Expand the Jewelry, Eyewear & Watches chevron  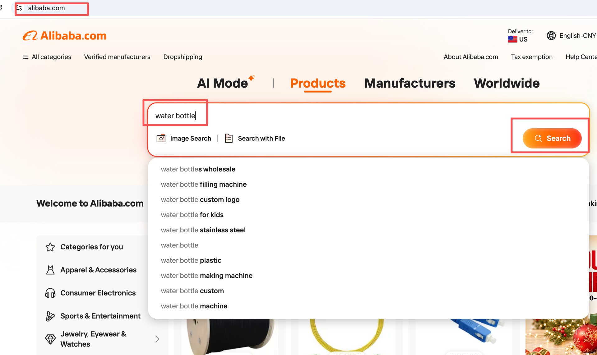157,339
